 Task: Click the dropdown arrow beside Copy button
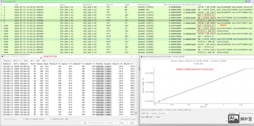pos(89,123)
